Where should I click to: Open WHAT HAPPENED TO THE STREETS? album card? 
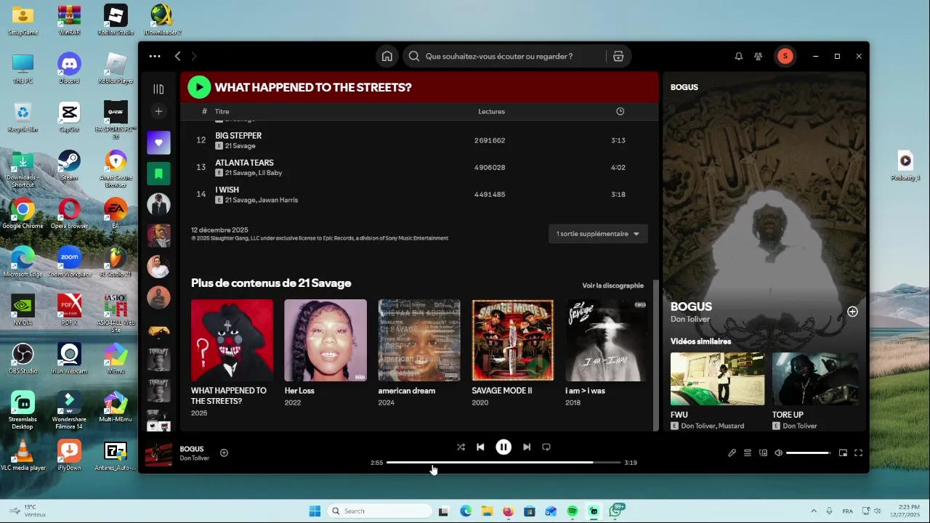[232, 357]
